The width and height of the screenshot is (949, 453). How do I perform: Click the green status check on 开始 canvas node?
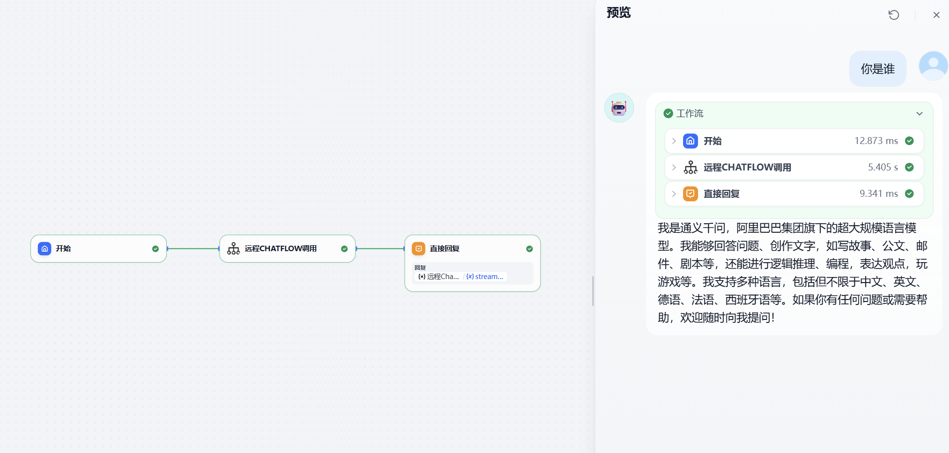coord(156,249)
